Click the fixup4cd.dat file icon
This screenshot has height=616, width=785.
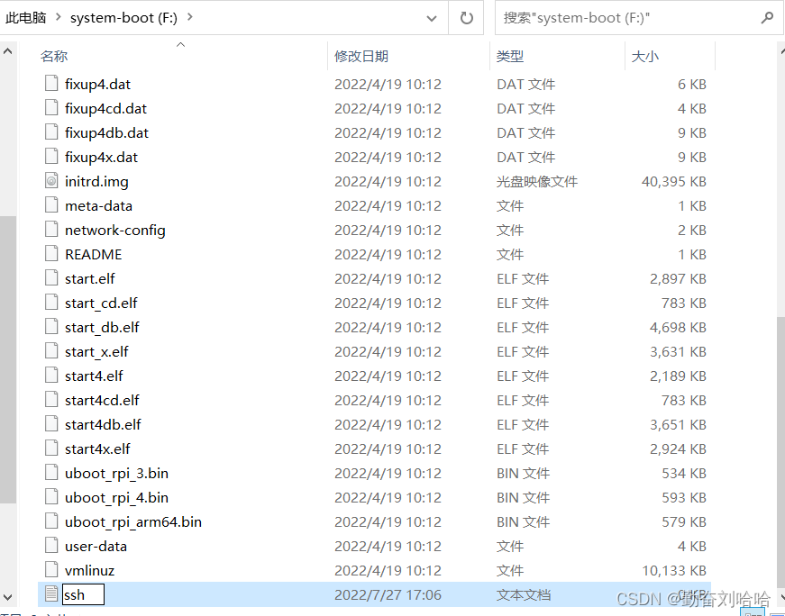(x=51, y=107)
